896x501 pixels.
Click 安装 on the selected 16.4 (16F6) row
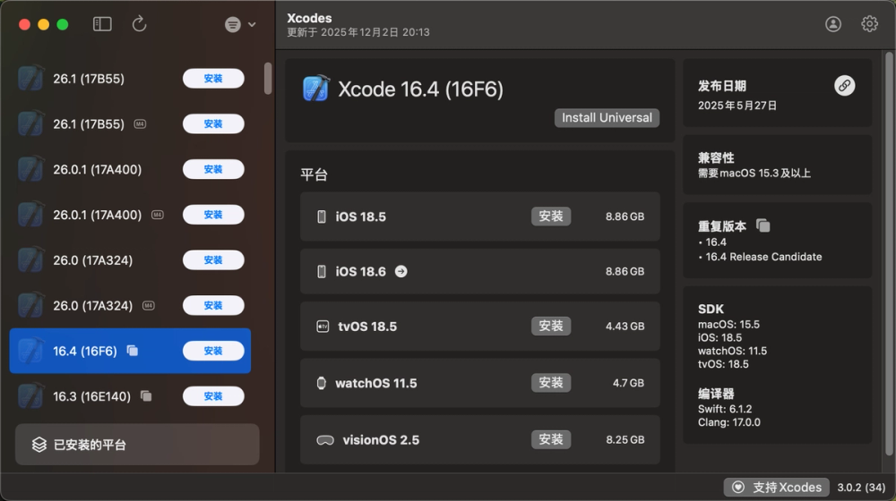click(213, 351)
